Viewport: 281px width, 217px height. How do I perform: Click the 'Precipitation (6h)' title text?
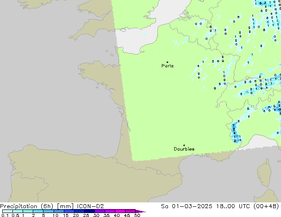(x=27, y=206)
